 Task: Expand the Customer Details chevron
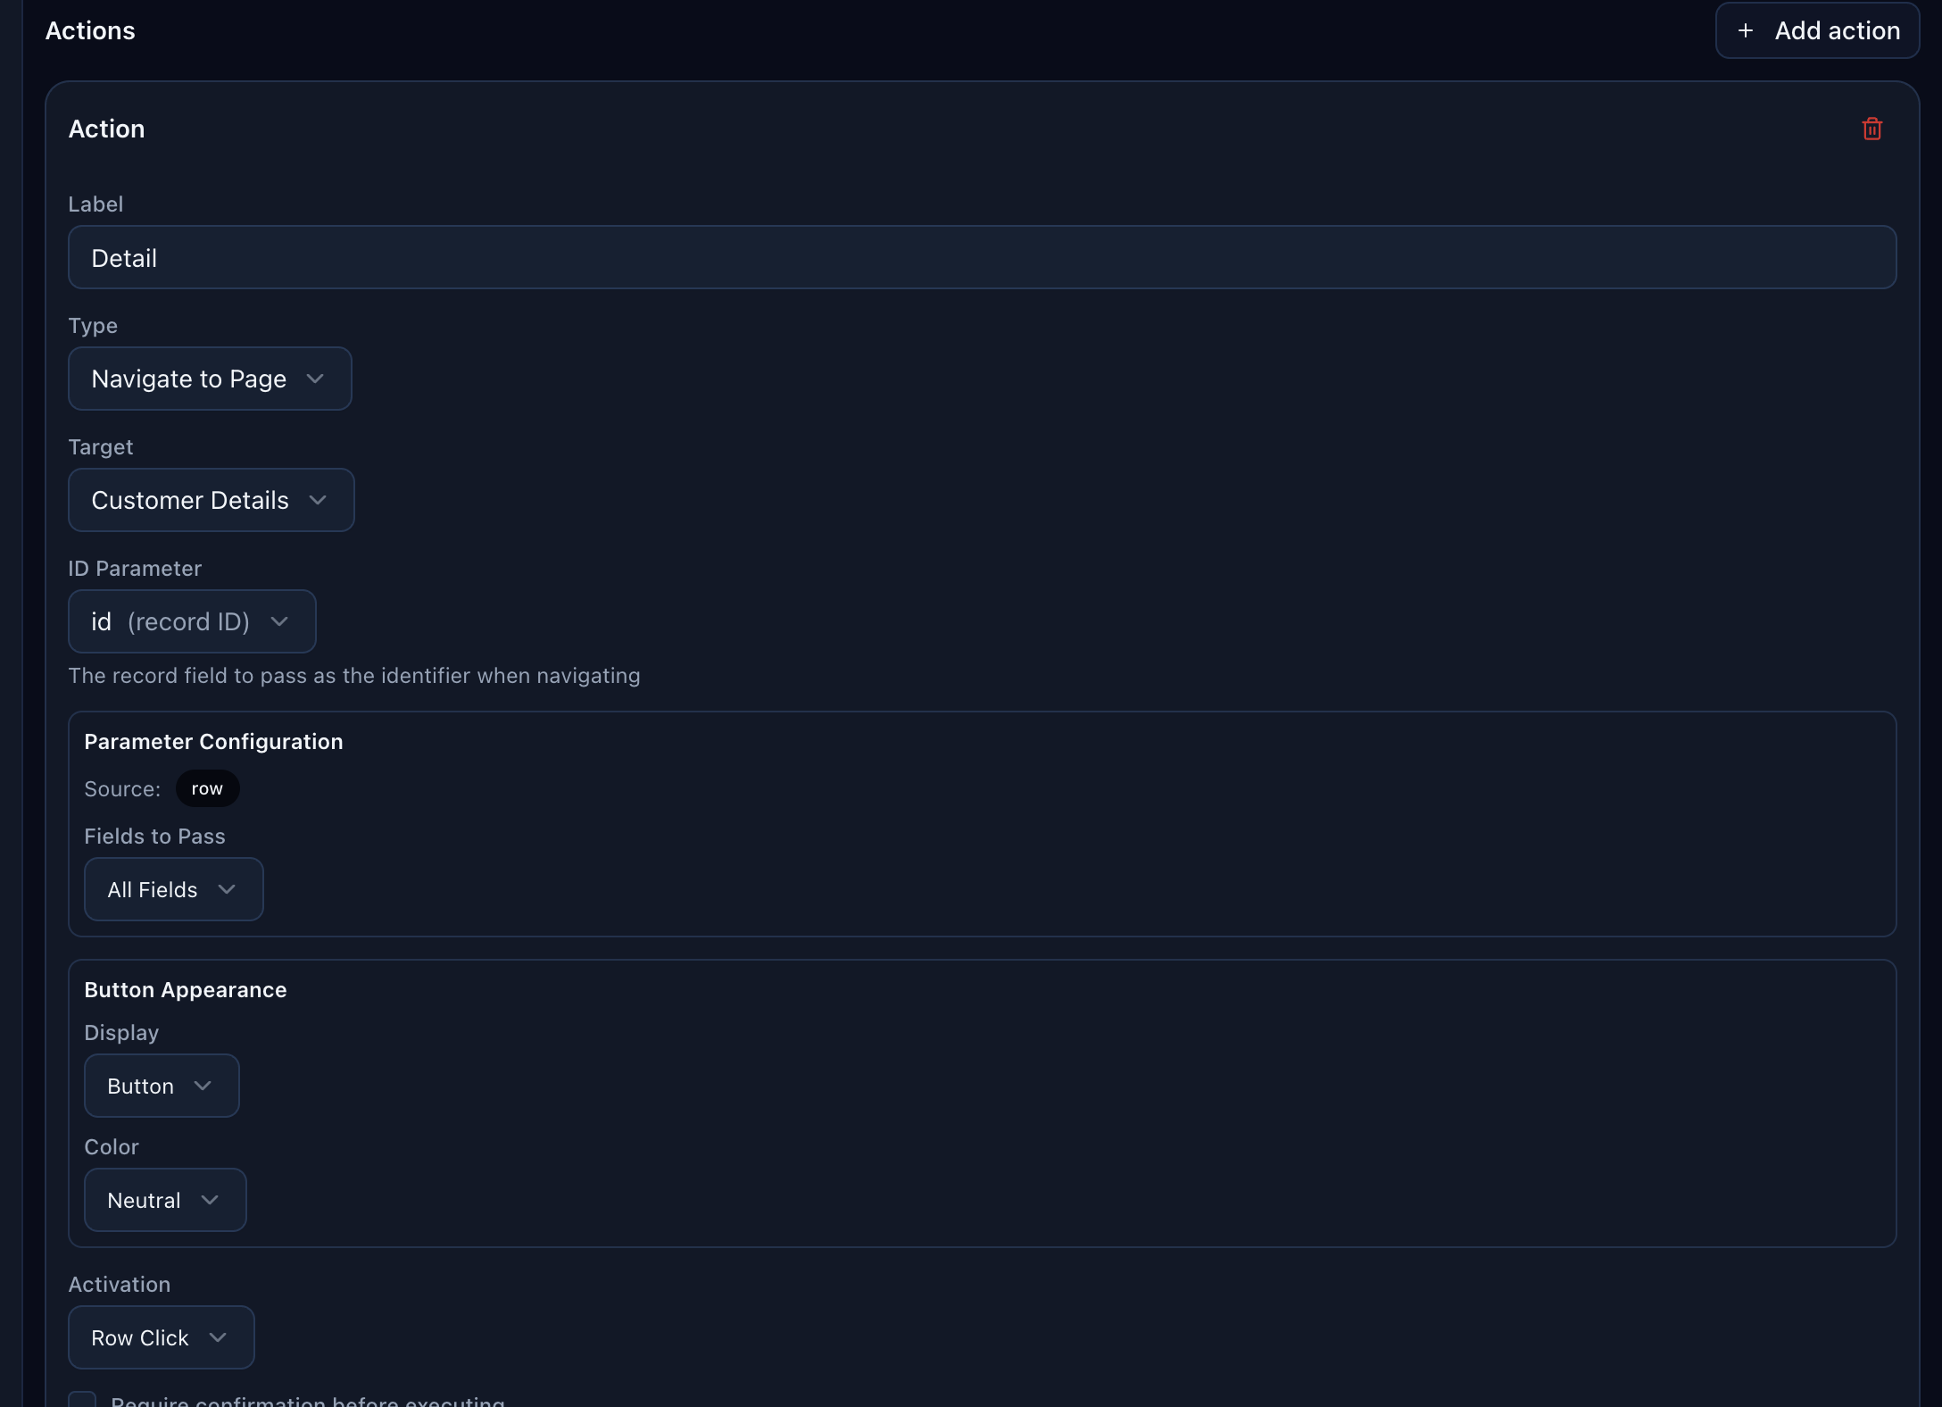pyautogui.click(x=318, y=501)
